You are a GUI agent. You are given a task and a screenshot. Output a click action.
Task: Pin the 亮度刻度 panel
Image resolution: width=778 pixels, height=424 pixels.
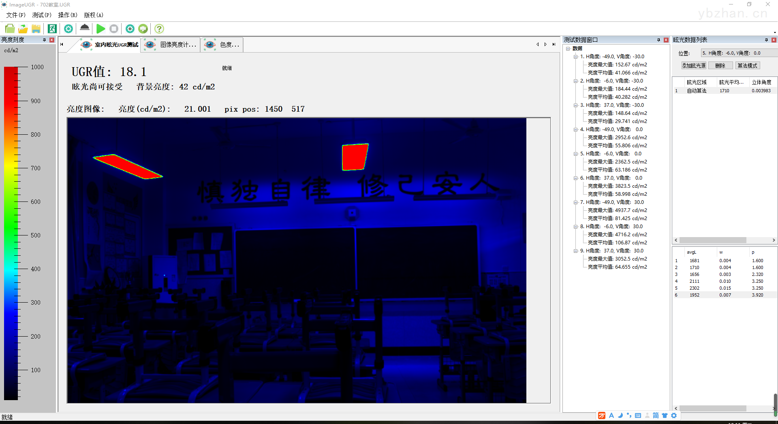pyautogui.click(x=45, y=40)
